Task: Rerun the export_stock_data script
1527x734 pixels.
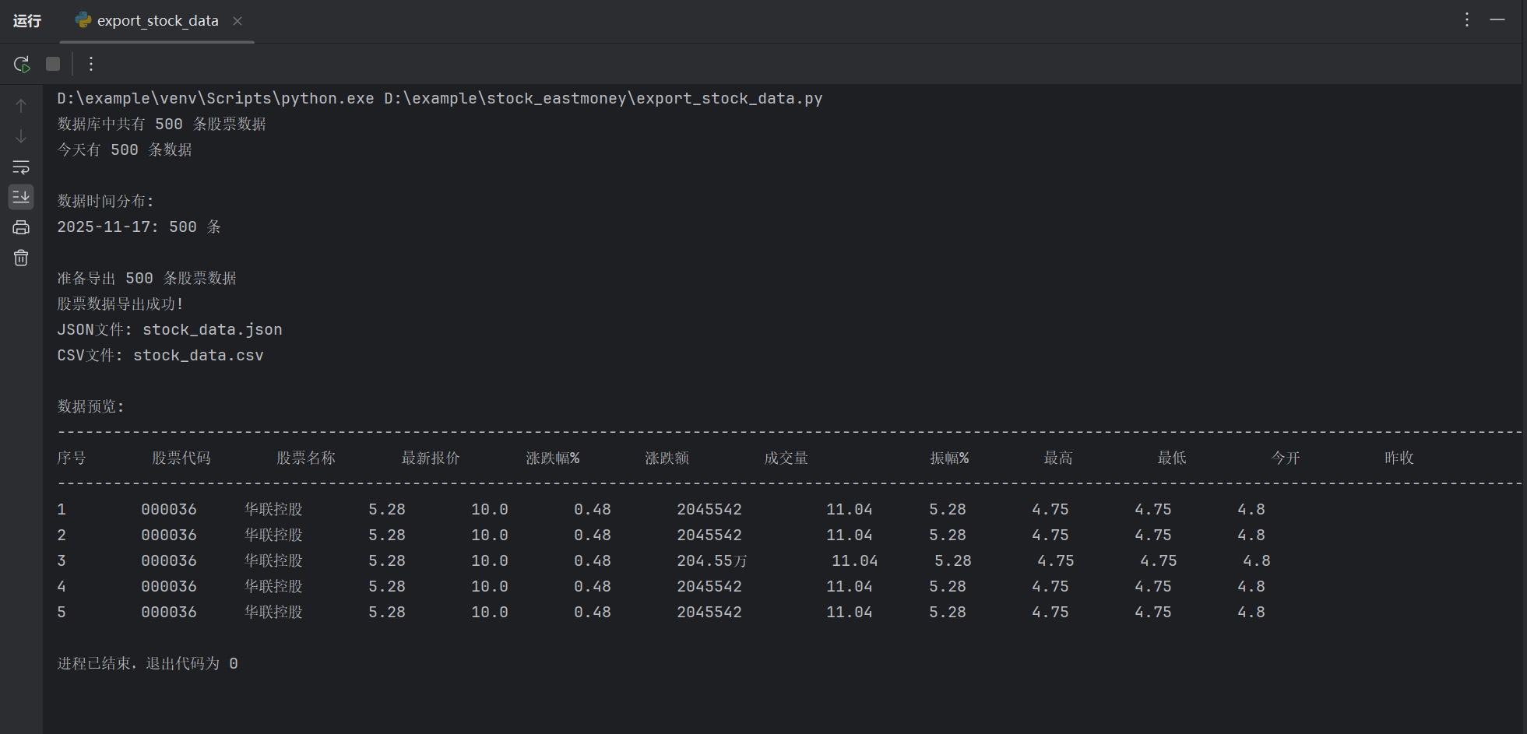Action: (22, 64)
